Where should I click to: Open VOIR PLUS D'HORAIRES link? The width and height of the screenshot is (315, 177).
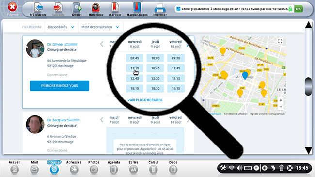(x=145, y=100)
